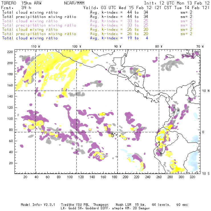Click the '320' tick on the horizontal axis
The image size is (211, 211).
192,177
